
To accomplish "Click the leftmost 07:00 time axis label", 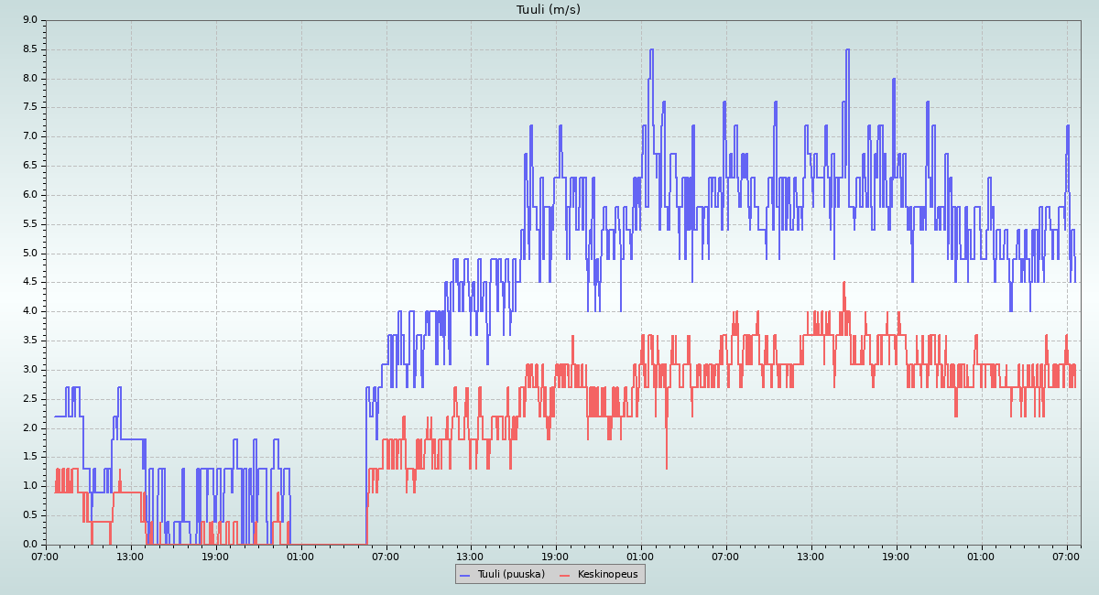I will click(x=46, y=556).
